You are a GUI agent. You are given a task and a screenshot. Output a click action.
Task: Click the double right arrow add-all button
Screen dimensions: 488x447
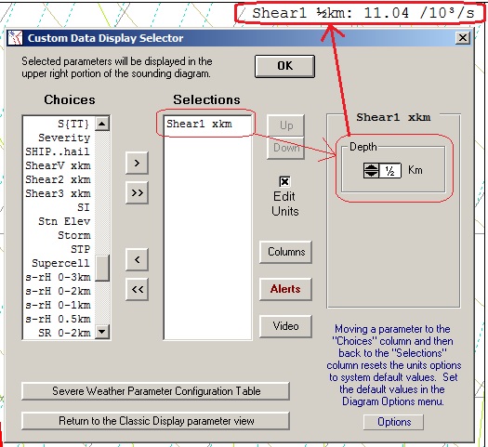137,193
